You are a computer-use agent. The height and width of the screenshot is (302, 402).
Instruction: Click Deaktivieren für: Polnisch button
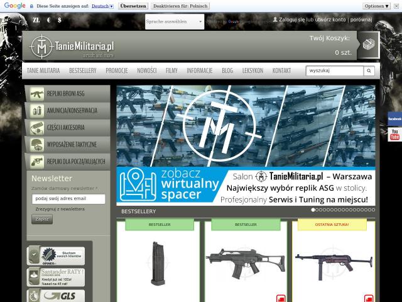coord(180,6)
